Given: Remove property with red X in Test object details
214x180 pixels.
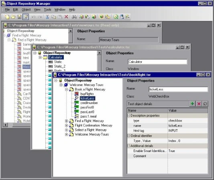Looking at the screenshot, I should coord(199,104).
